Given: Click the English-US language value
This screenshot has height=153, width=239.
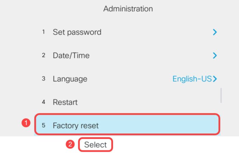Looking at the screenshot, I should [192, 79].
